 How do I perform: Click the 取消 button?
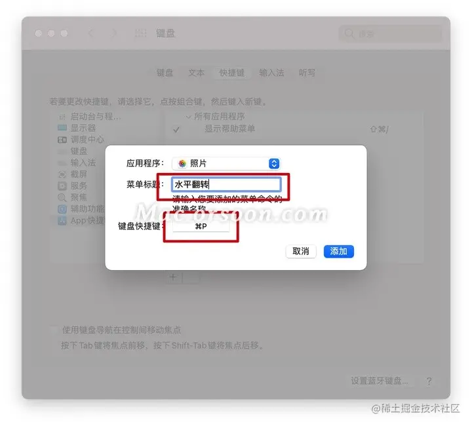(x=301, y=251)
